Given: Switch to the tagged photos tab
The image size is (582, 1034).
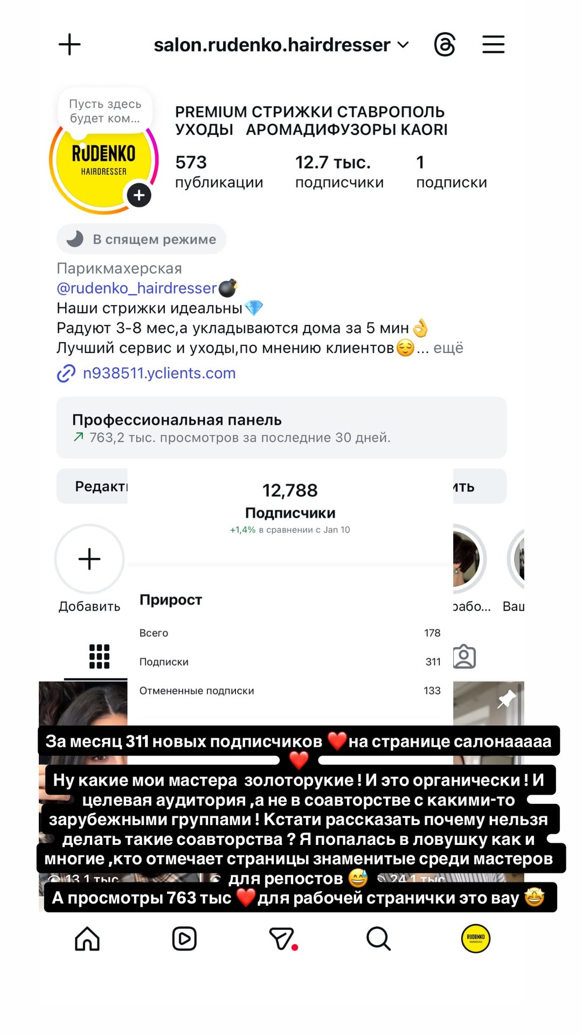Looking at the screenshot, I should click(464, 657).
